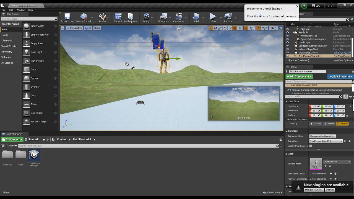The height and width of the screenshot is (199, 354).
Task: Set Mobility to Static
Action: pos(316,124)
